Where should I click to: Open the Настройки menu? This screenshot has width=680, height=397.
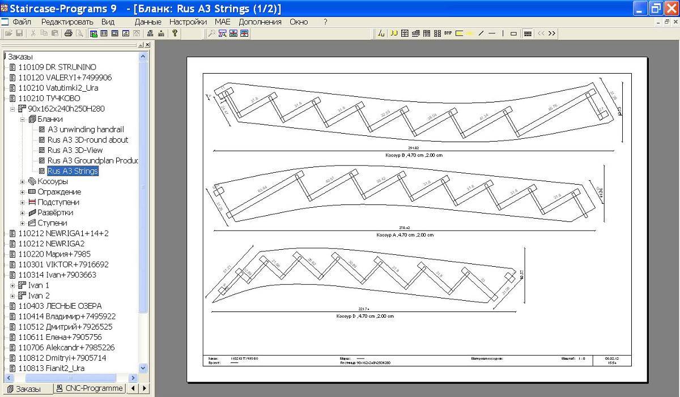pos(188,22)
